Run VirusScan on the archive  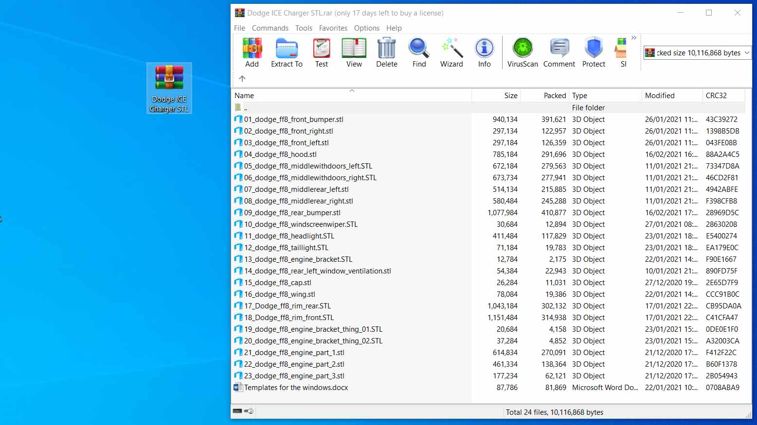pyautogui.click(x=523, y=52)
